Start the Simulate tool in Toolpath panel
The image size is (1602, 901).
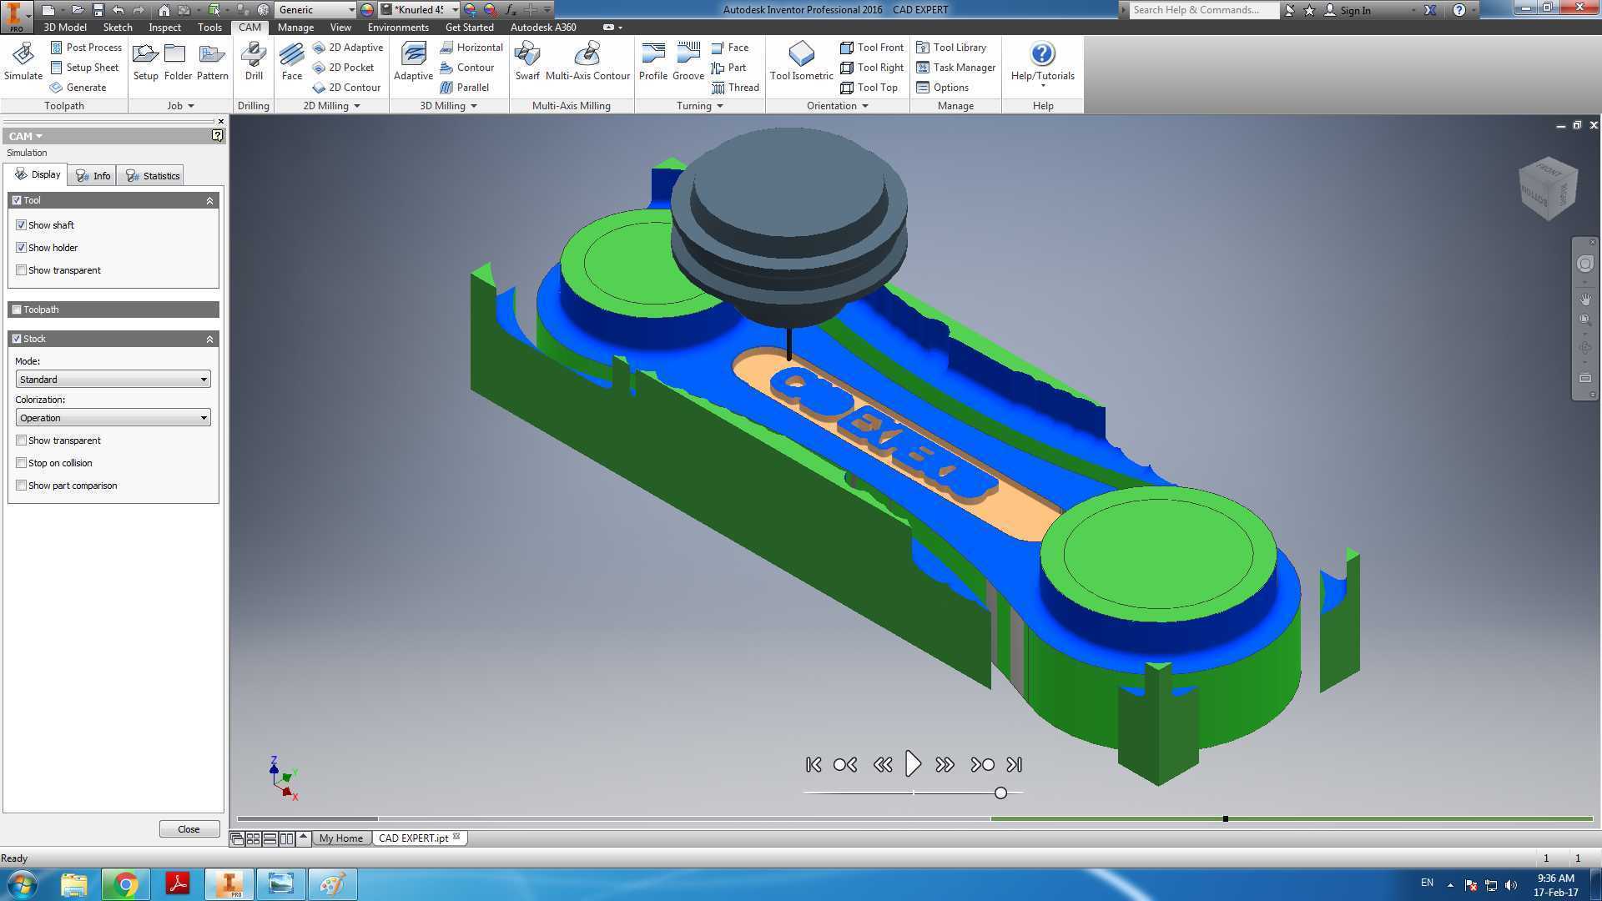click(x=23, y=62)
